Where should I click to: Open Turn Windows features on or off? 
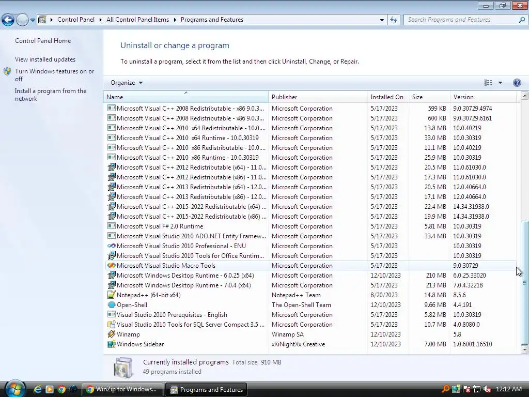[x=54, y=75]
